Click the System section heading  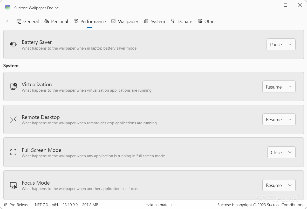pos(11,66)
